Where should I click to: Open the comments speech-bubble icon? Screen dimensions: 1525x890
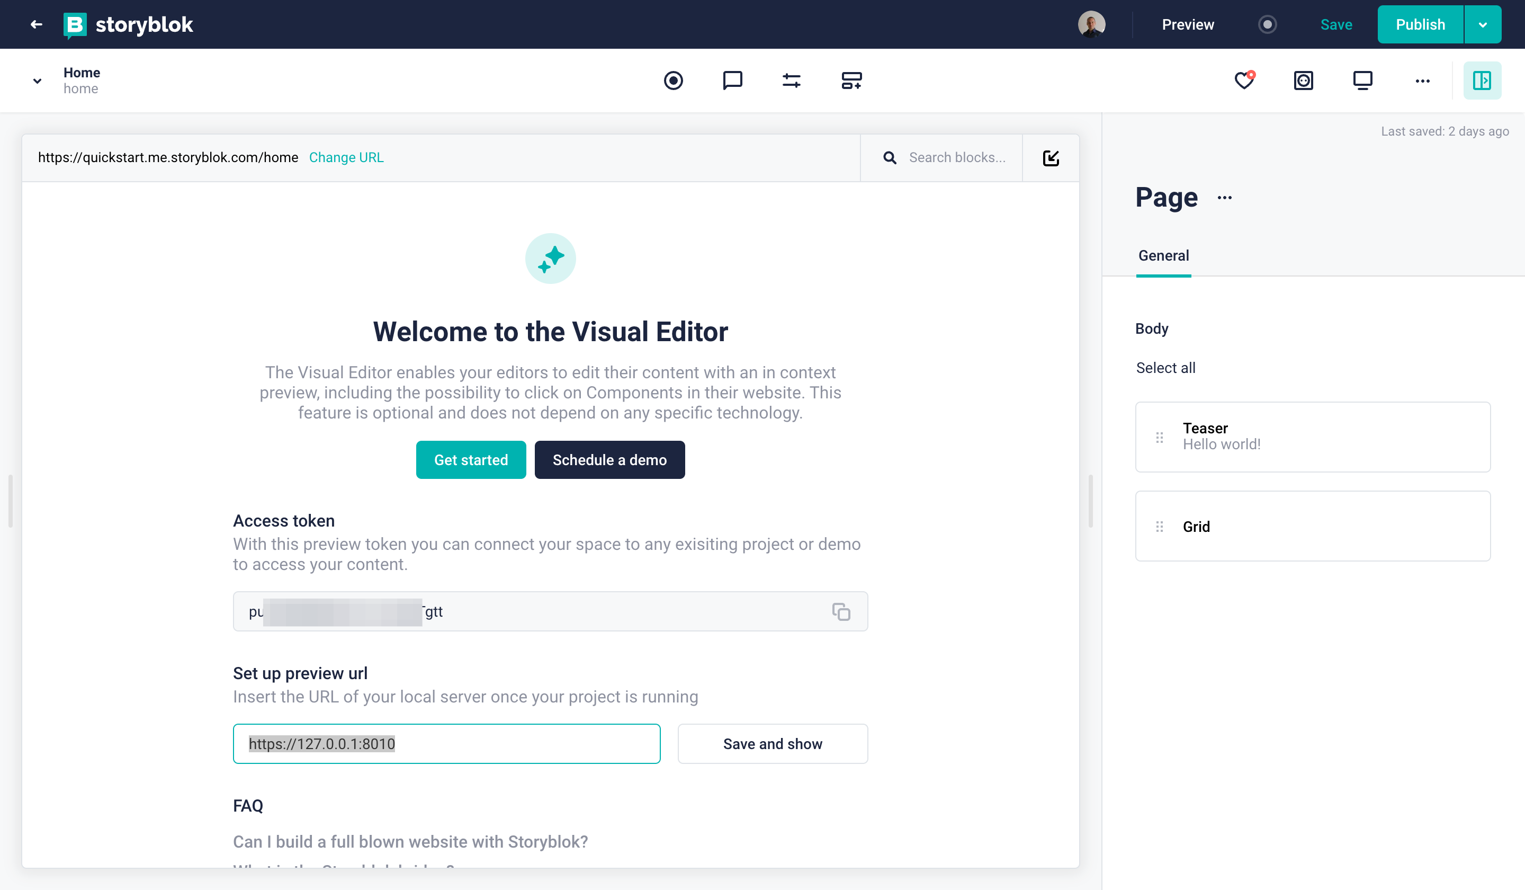coord(732,81)
